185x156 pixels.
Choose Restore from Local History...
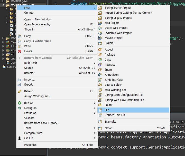pos(42,123)
